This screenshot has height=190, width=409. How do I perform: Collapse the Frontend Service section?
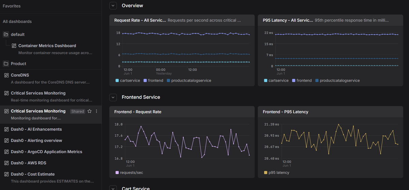(x=113, y=97)
